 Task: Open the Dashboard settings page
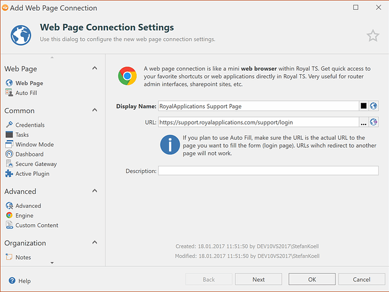coord(29,154)
